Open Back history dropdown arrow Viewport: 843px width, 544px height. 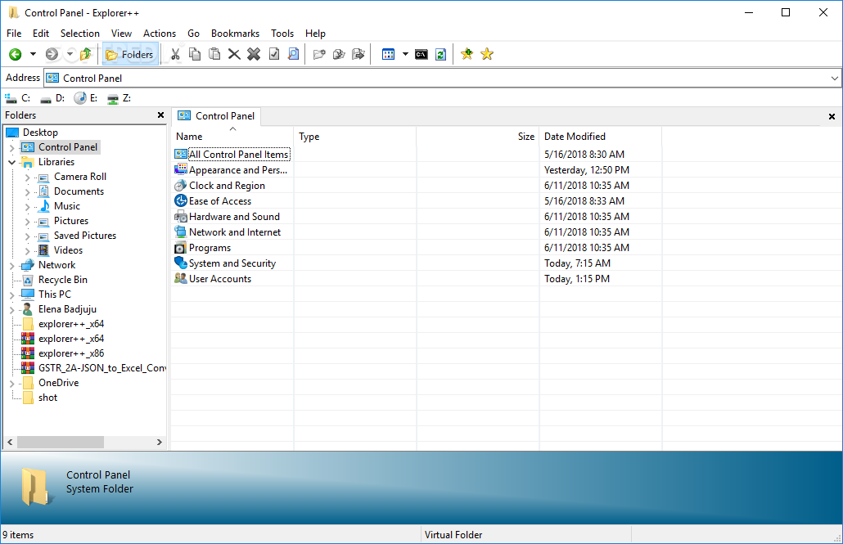pyautogui.click(x=33, y=54)
